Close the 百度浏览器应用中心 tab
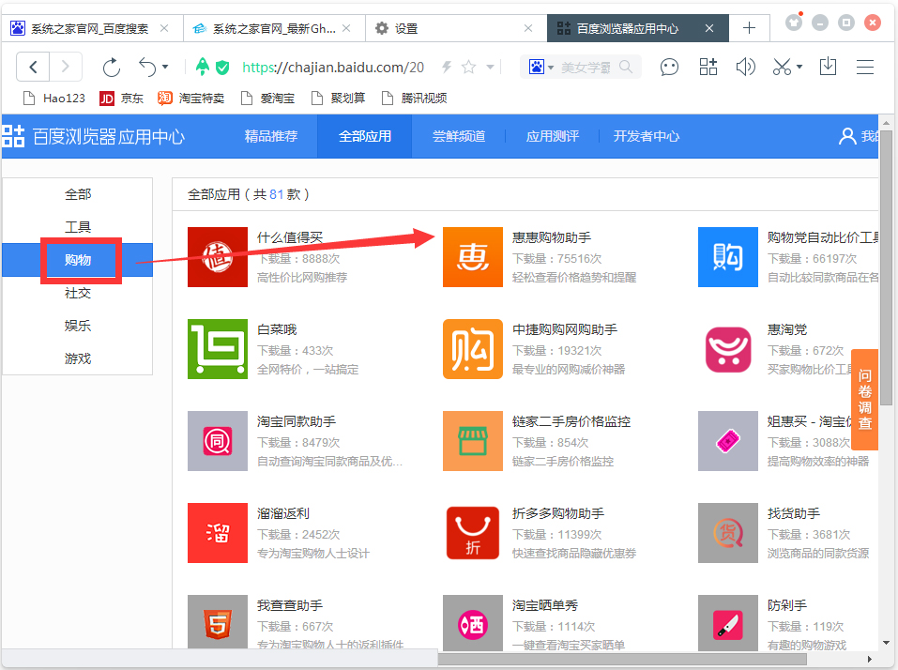This screenshot has height=670, width=898. [709, 28]
